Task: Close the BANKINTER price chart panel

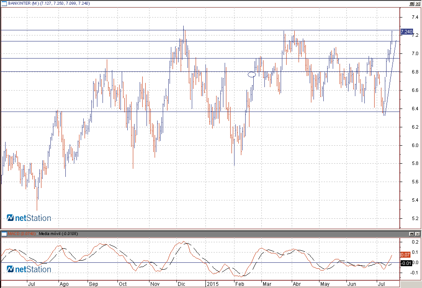Action: [418, 3]
